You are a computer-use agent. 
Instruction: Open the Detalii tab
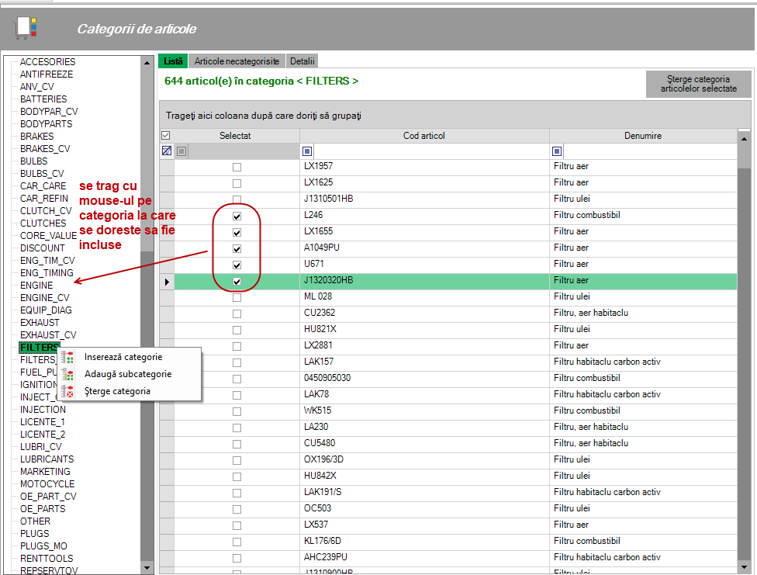click(302, 61)
